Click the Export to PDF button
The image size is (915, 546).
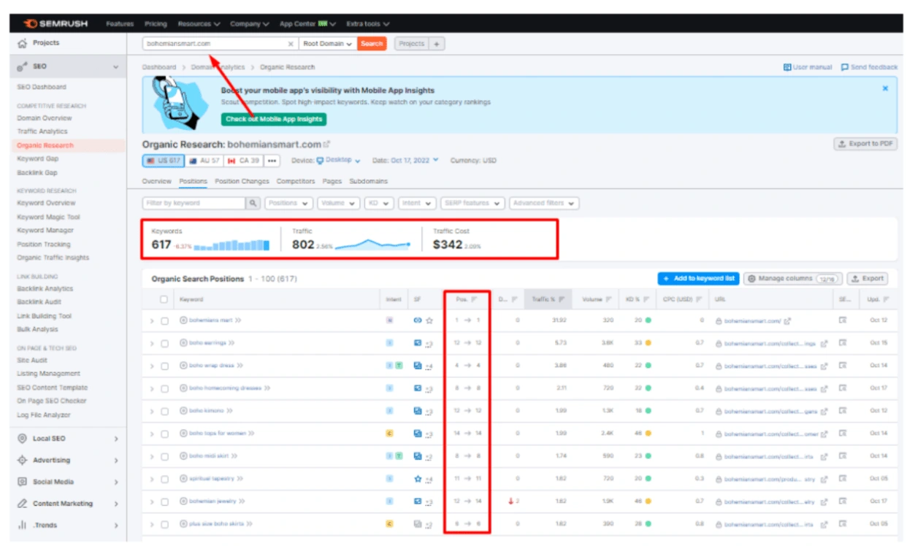(865, 144)
